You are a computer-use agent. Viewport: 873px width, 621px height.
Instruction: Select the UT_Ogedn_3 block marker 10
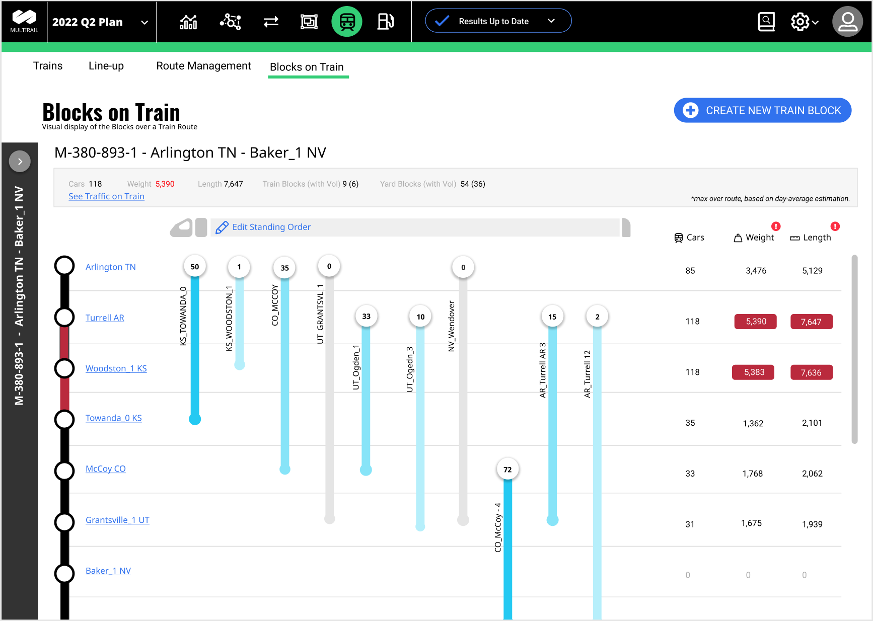(x=420, y=317)
